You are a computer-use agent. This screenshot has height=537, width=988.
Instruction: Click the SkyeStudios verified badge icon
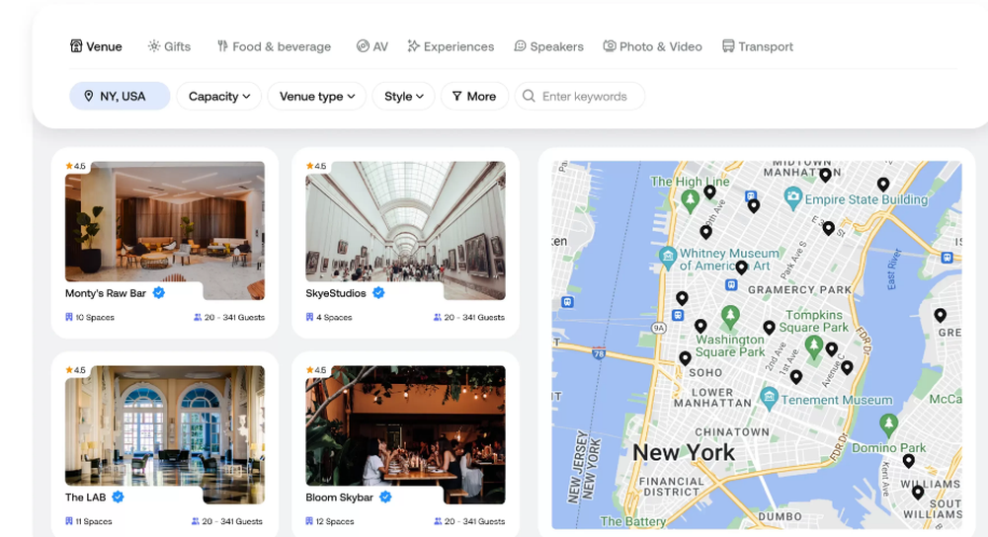(378, 293)
